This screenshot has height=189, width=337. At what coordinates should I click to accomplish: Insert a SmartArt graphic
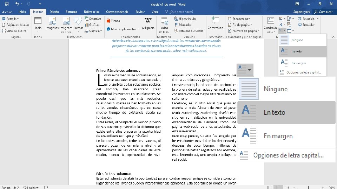coord(93,19)
